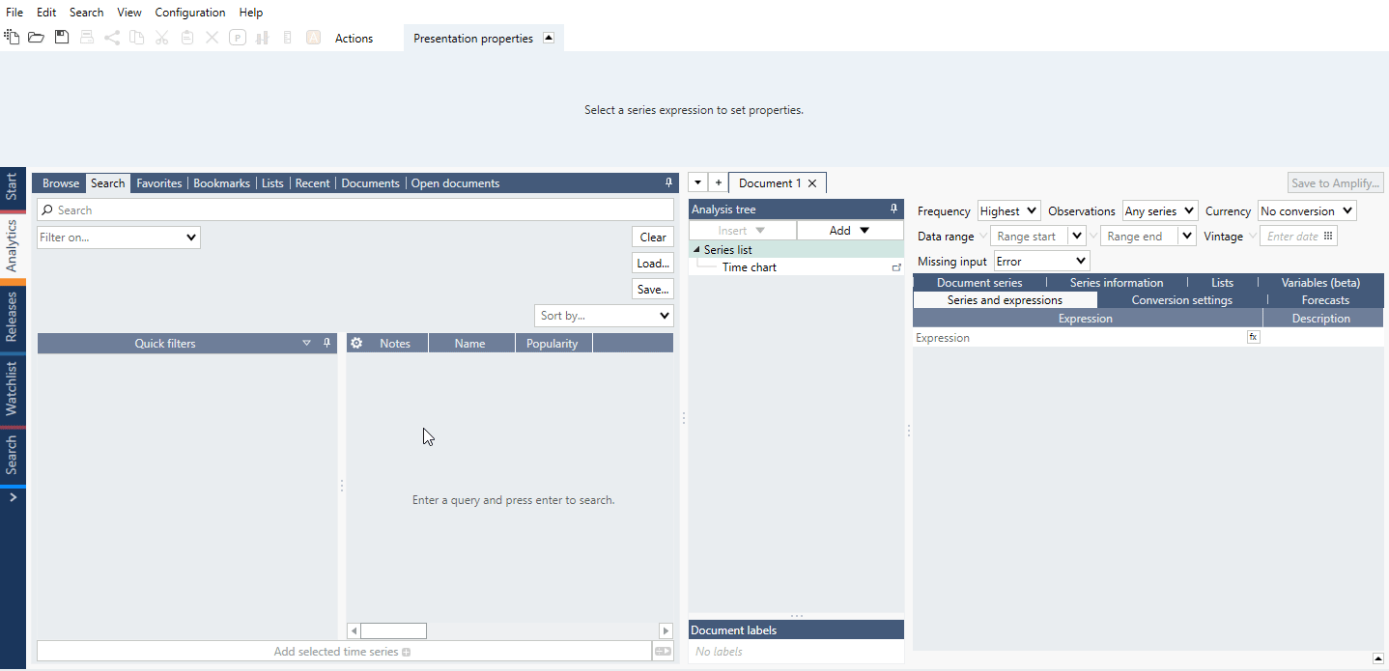Click the Vintage calendar picker icon
This screenshot has height=671, width=1389.
click(x=1328, y=237)
